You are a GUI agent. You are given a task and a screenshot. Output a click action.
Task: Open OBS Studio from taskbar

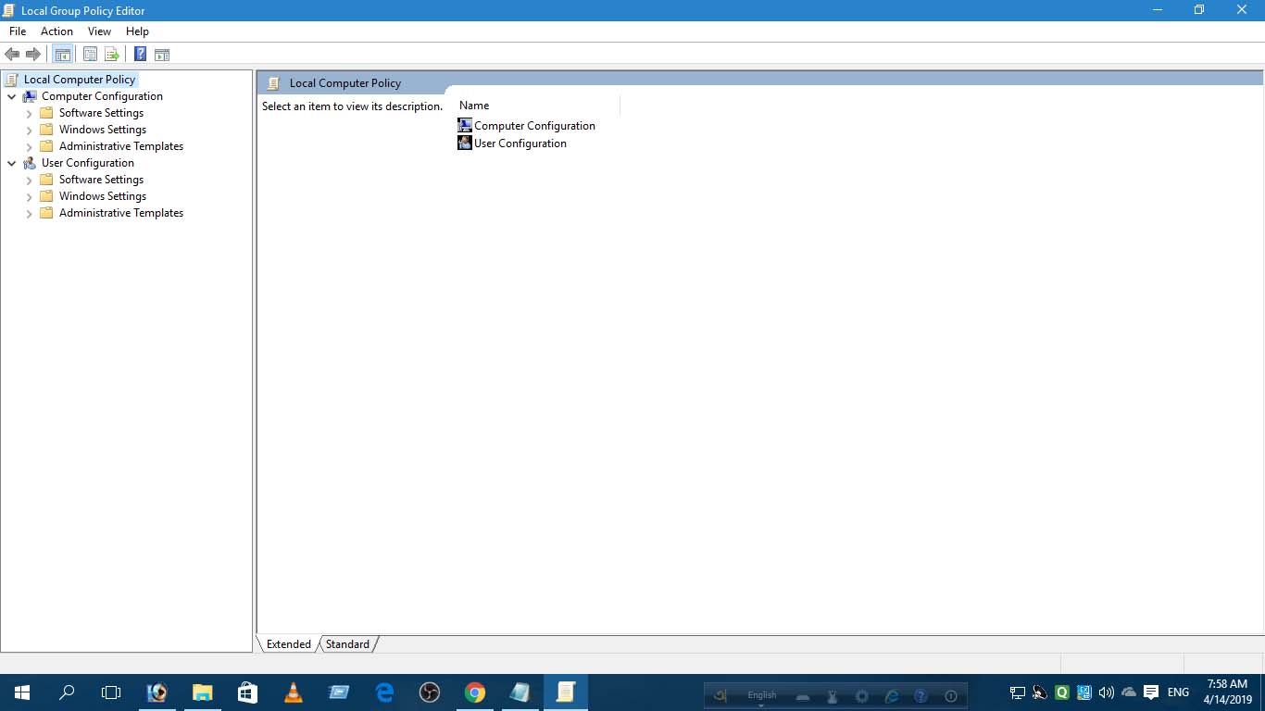(x=430, y=692)
